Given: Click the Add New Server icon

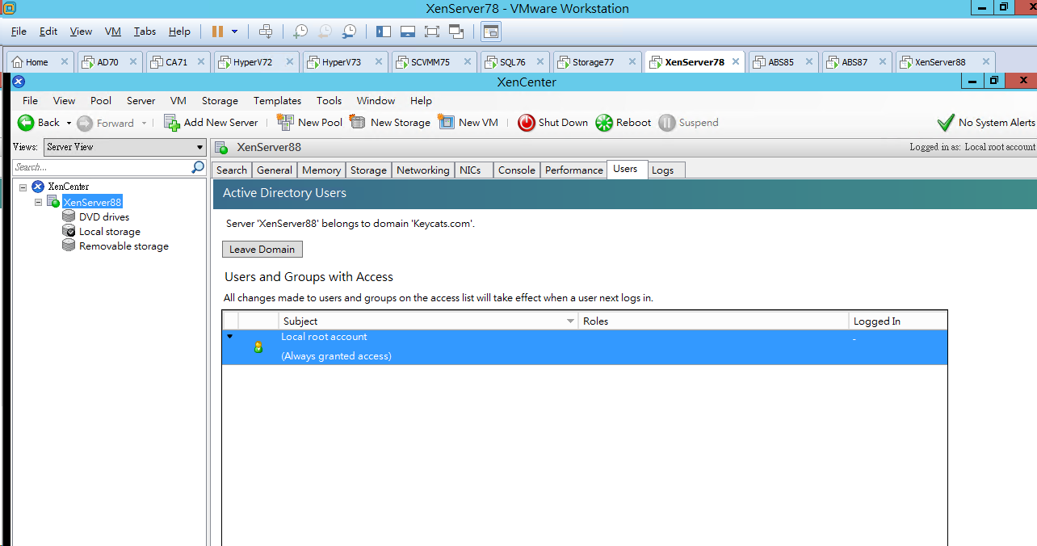Looking at the screenshot, I should 171,123.
